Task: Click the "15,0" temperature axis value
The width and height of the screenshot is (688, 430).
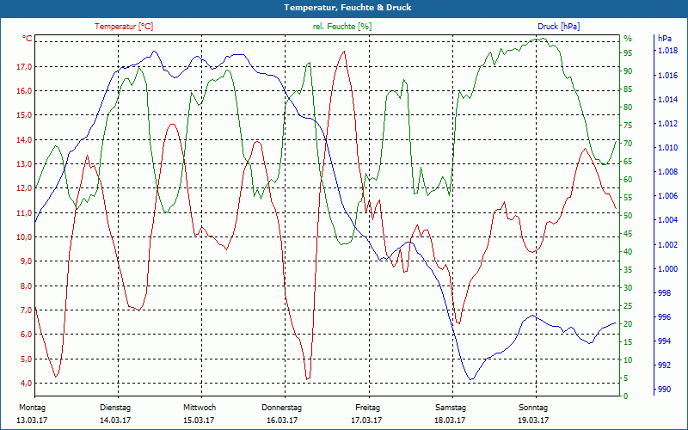Action: [x=25, y=115]
